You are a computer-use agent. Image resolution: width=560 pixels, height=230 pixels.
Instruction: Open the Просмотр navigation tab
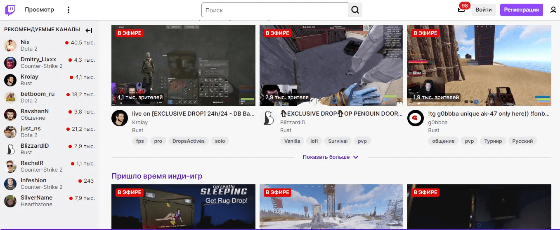click(39, 10)
